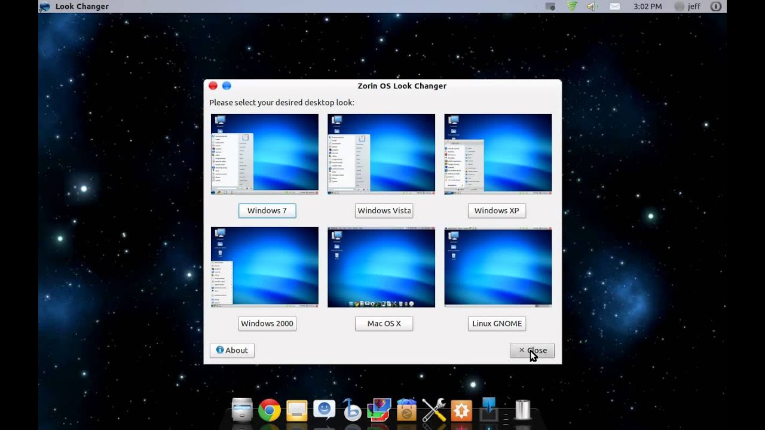Open the photo viewer dock icon
765x430 pixels.
pyautogui.click(x=379, y=410)
